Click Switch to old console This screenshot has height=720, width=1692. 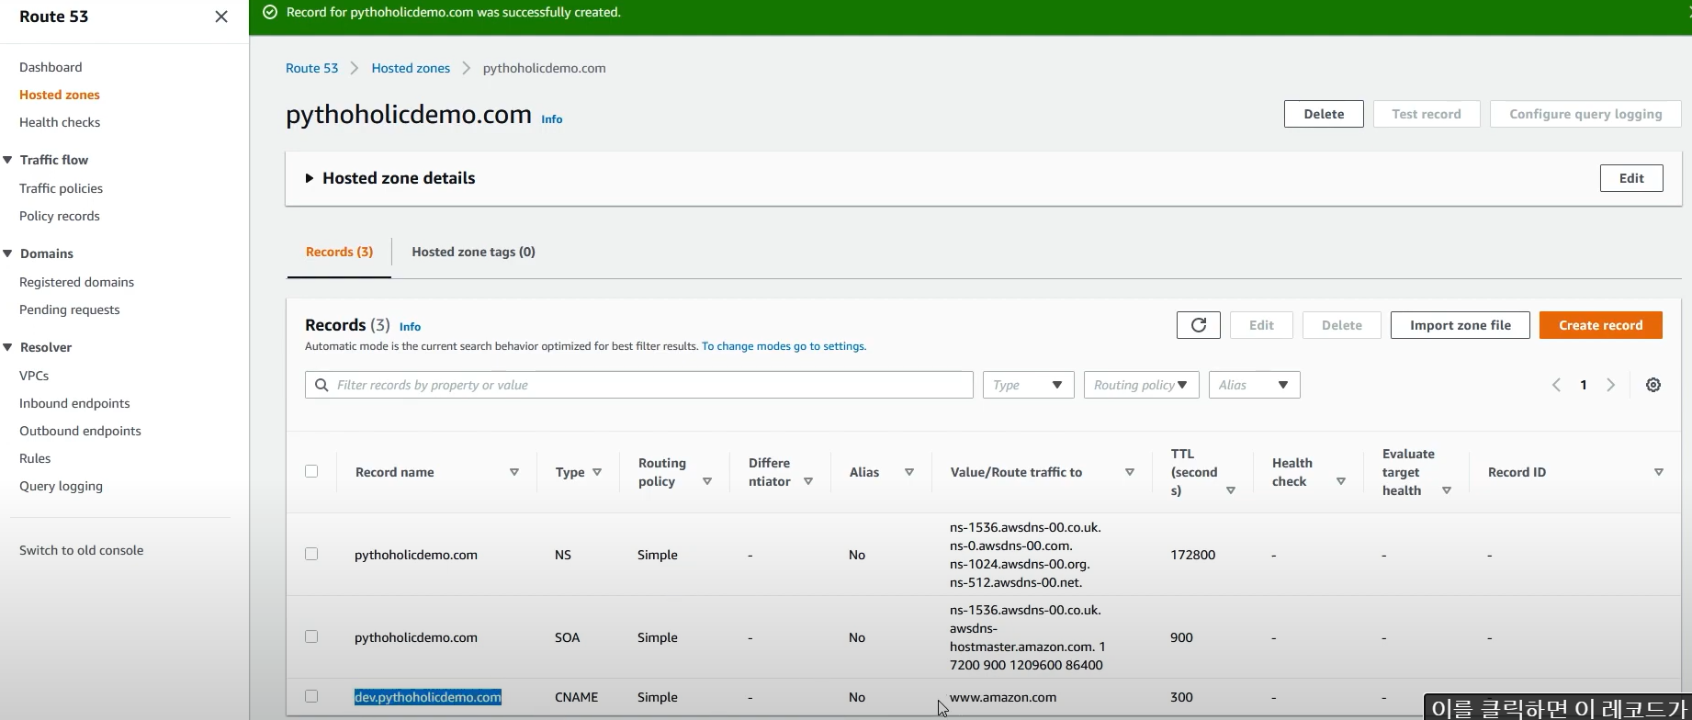tap(81, 550)
